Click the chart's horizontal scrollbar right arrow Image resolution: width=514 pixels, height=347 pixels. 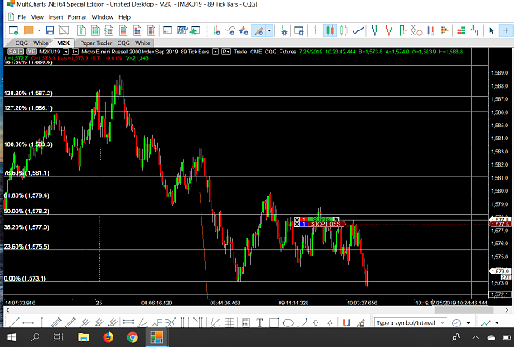pyautogui.click(x=507, y=310)
